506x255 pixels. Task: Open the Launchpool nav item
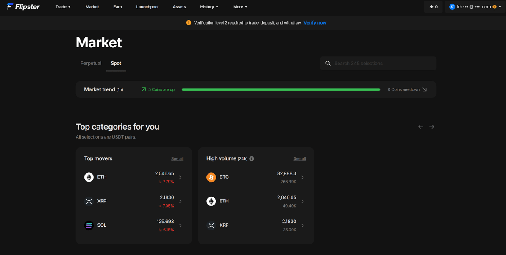click(147, 7)
